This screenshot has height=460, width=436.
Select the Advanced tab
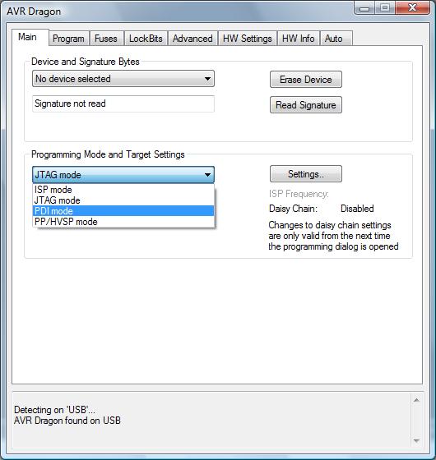tap(192, 39)
